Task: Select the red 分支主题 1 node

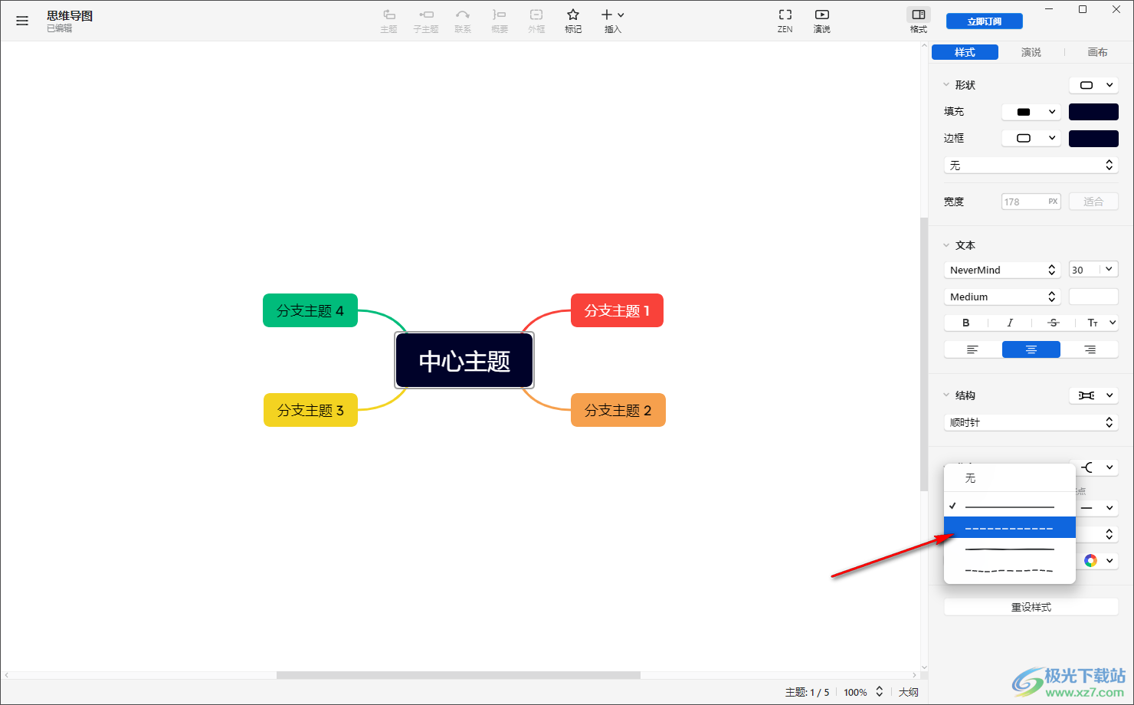Action: [x=617, y=310]
